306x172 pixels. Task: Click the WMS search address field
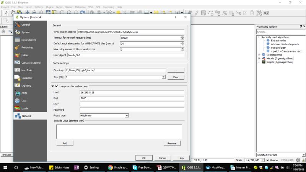(131, 32)
